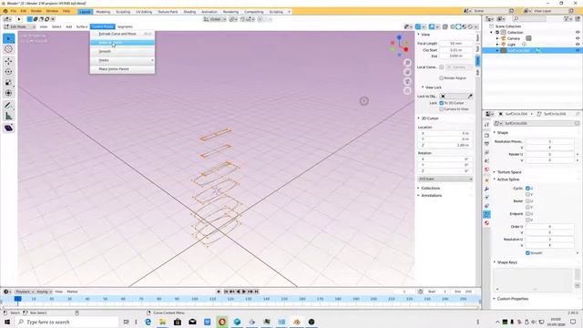583x328 pixels.
Task: Open the Edit Mode dropdown
Action: coord(20,26)
